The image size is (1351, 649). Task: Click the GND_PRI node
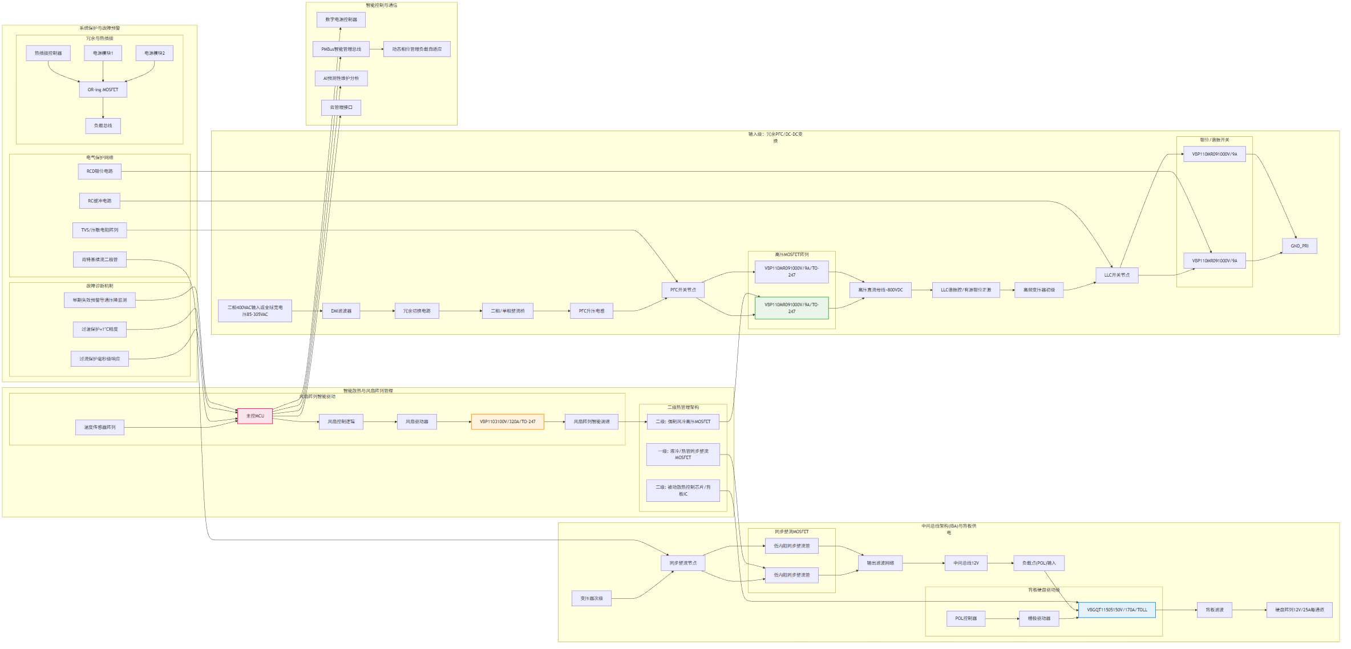1299,246
